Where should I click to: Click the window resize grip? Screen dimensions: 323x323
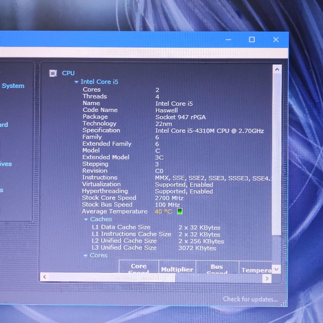[284, 303]
